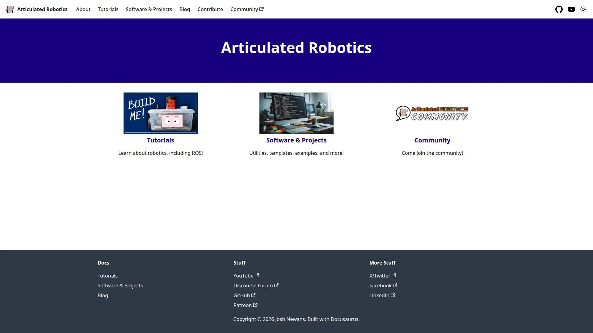Click the Docs footer column heading
Screen dimensions: 593x333
click(103, 263)
